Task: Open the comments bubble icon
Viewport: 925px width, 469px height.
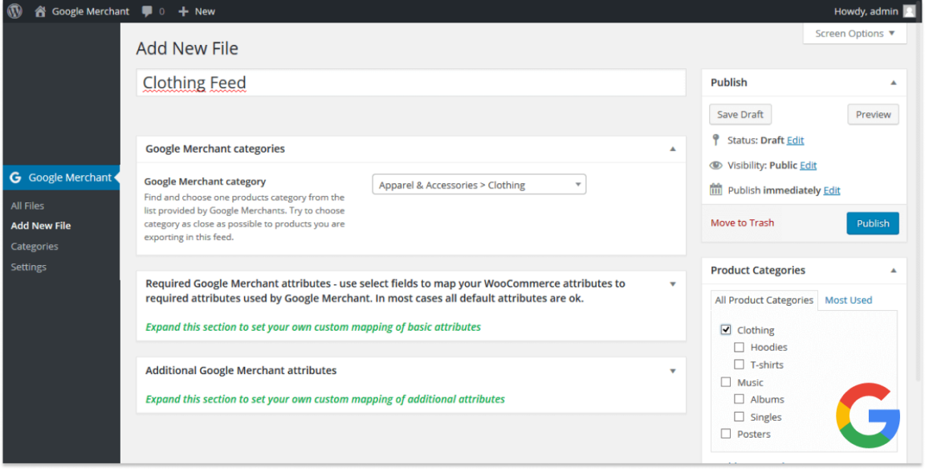Action: click(149, 10)
